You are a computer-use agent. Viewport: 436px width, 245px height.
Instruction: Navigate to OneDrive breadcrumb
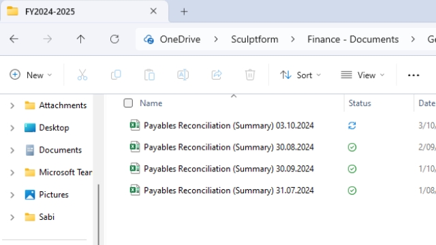[180, 39]
